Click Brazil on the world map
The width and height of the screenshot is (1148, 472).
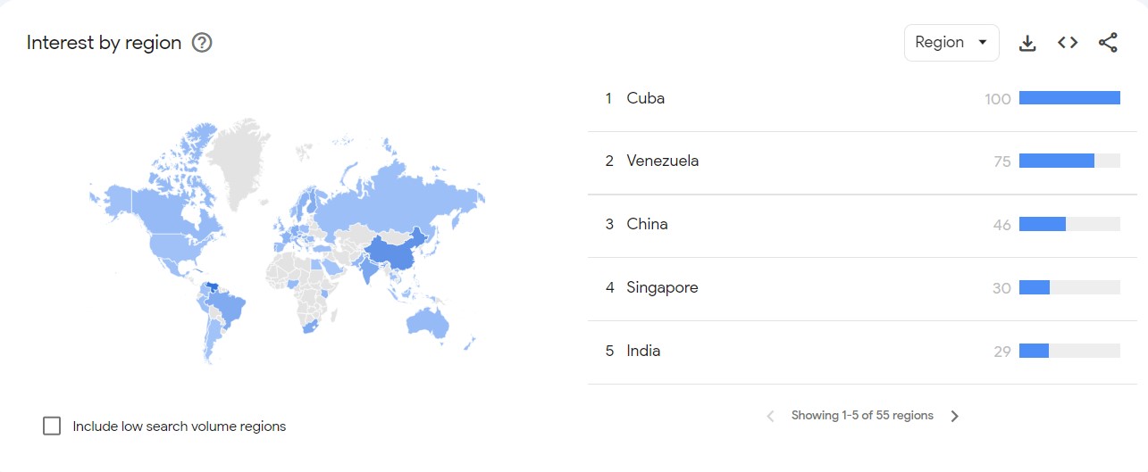[230, 309]
